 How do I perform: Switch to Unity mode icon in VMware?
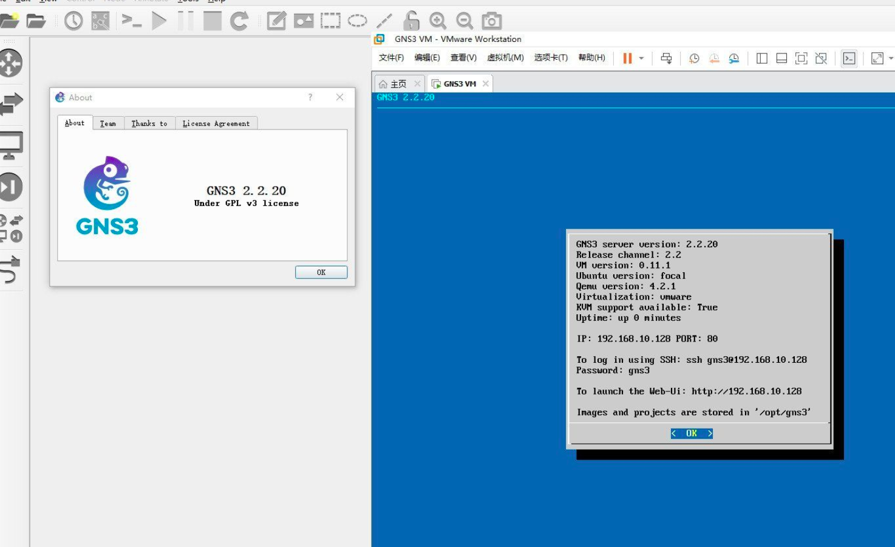pos(822,58)
